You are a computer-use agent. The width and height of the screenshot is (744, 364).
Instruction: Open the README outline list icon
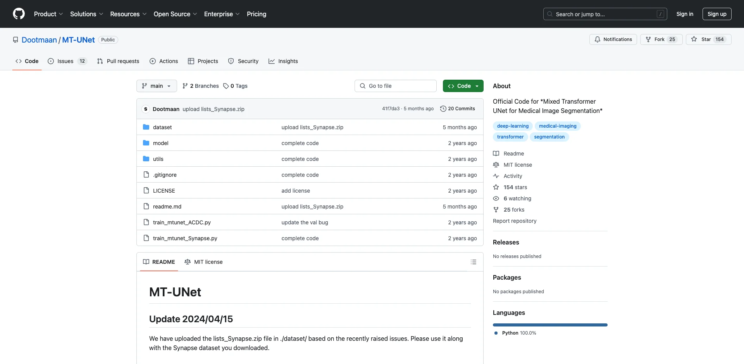pos(473,262)
